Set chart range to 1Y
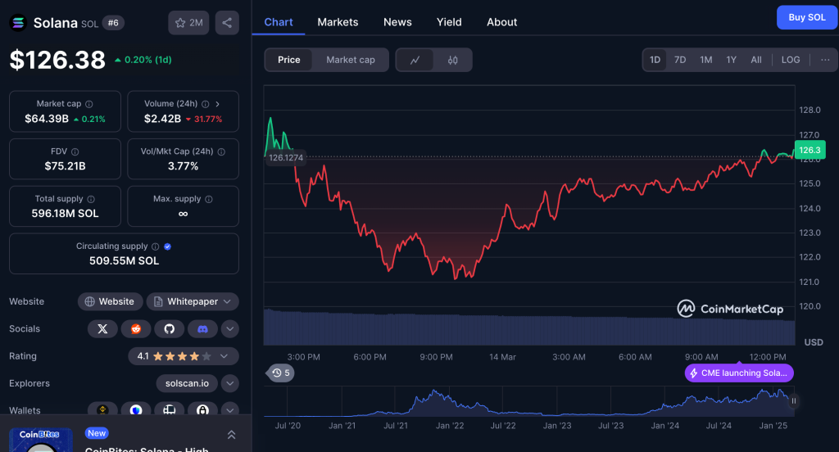Image resolution: width=839 pixels, height=452 pixels. point(732,60)
